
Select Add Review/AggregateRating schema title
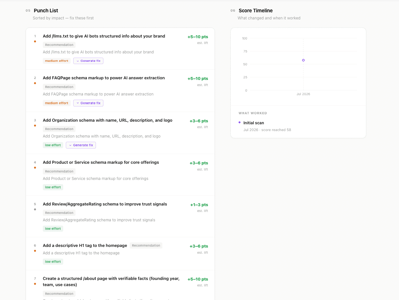click(x=105, y=204)
